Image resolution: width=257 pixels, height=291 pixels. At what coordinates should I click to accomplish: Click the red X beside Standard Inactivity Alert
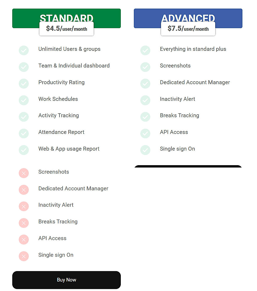click(24, 207)
